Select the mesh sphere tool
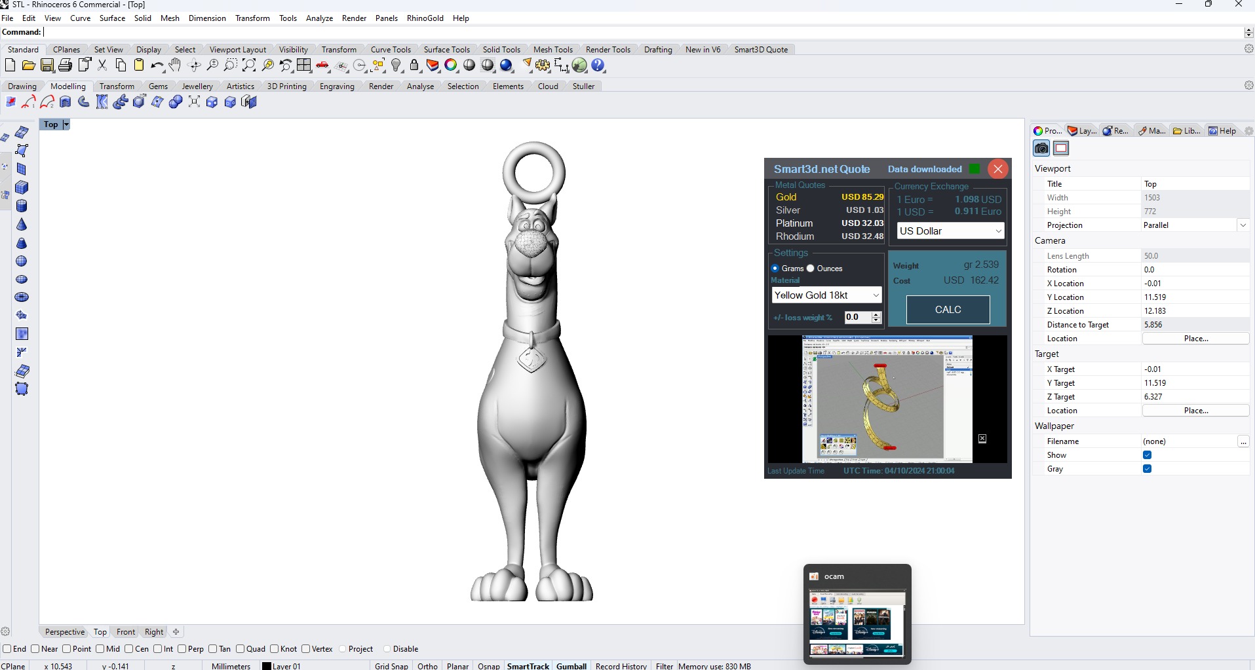The height and width of the screenshot is (670, 1255). click(x=22, y=261)
